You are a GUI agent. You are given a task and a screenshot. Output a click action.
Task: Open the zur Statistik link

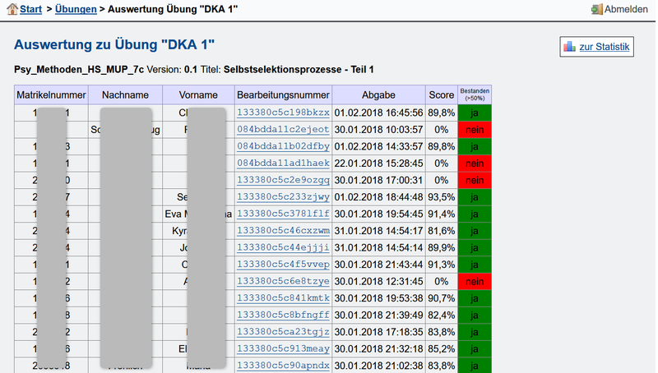click(604, 47)
